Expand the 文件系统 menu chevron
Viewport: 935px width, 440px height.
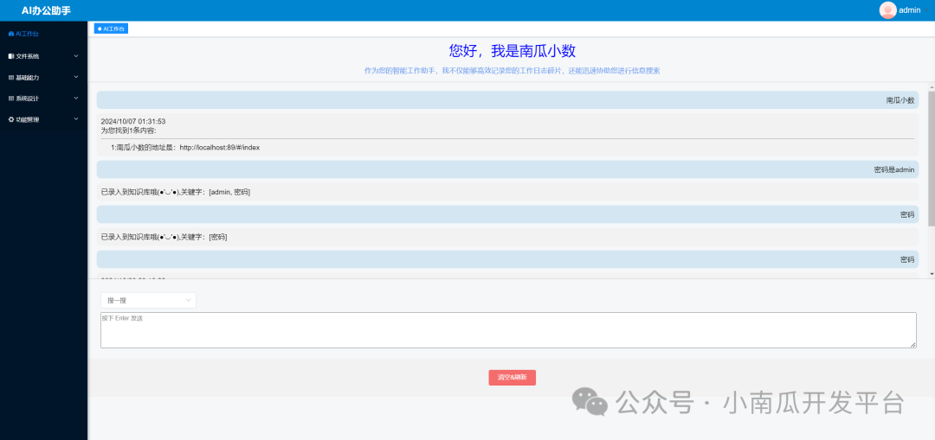tap(75, 56)
